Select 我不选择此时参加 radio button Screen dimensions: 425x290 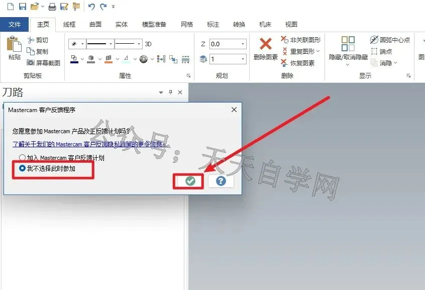pyautogui.click(x=22, y=168)
